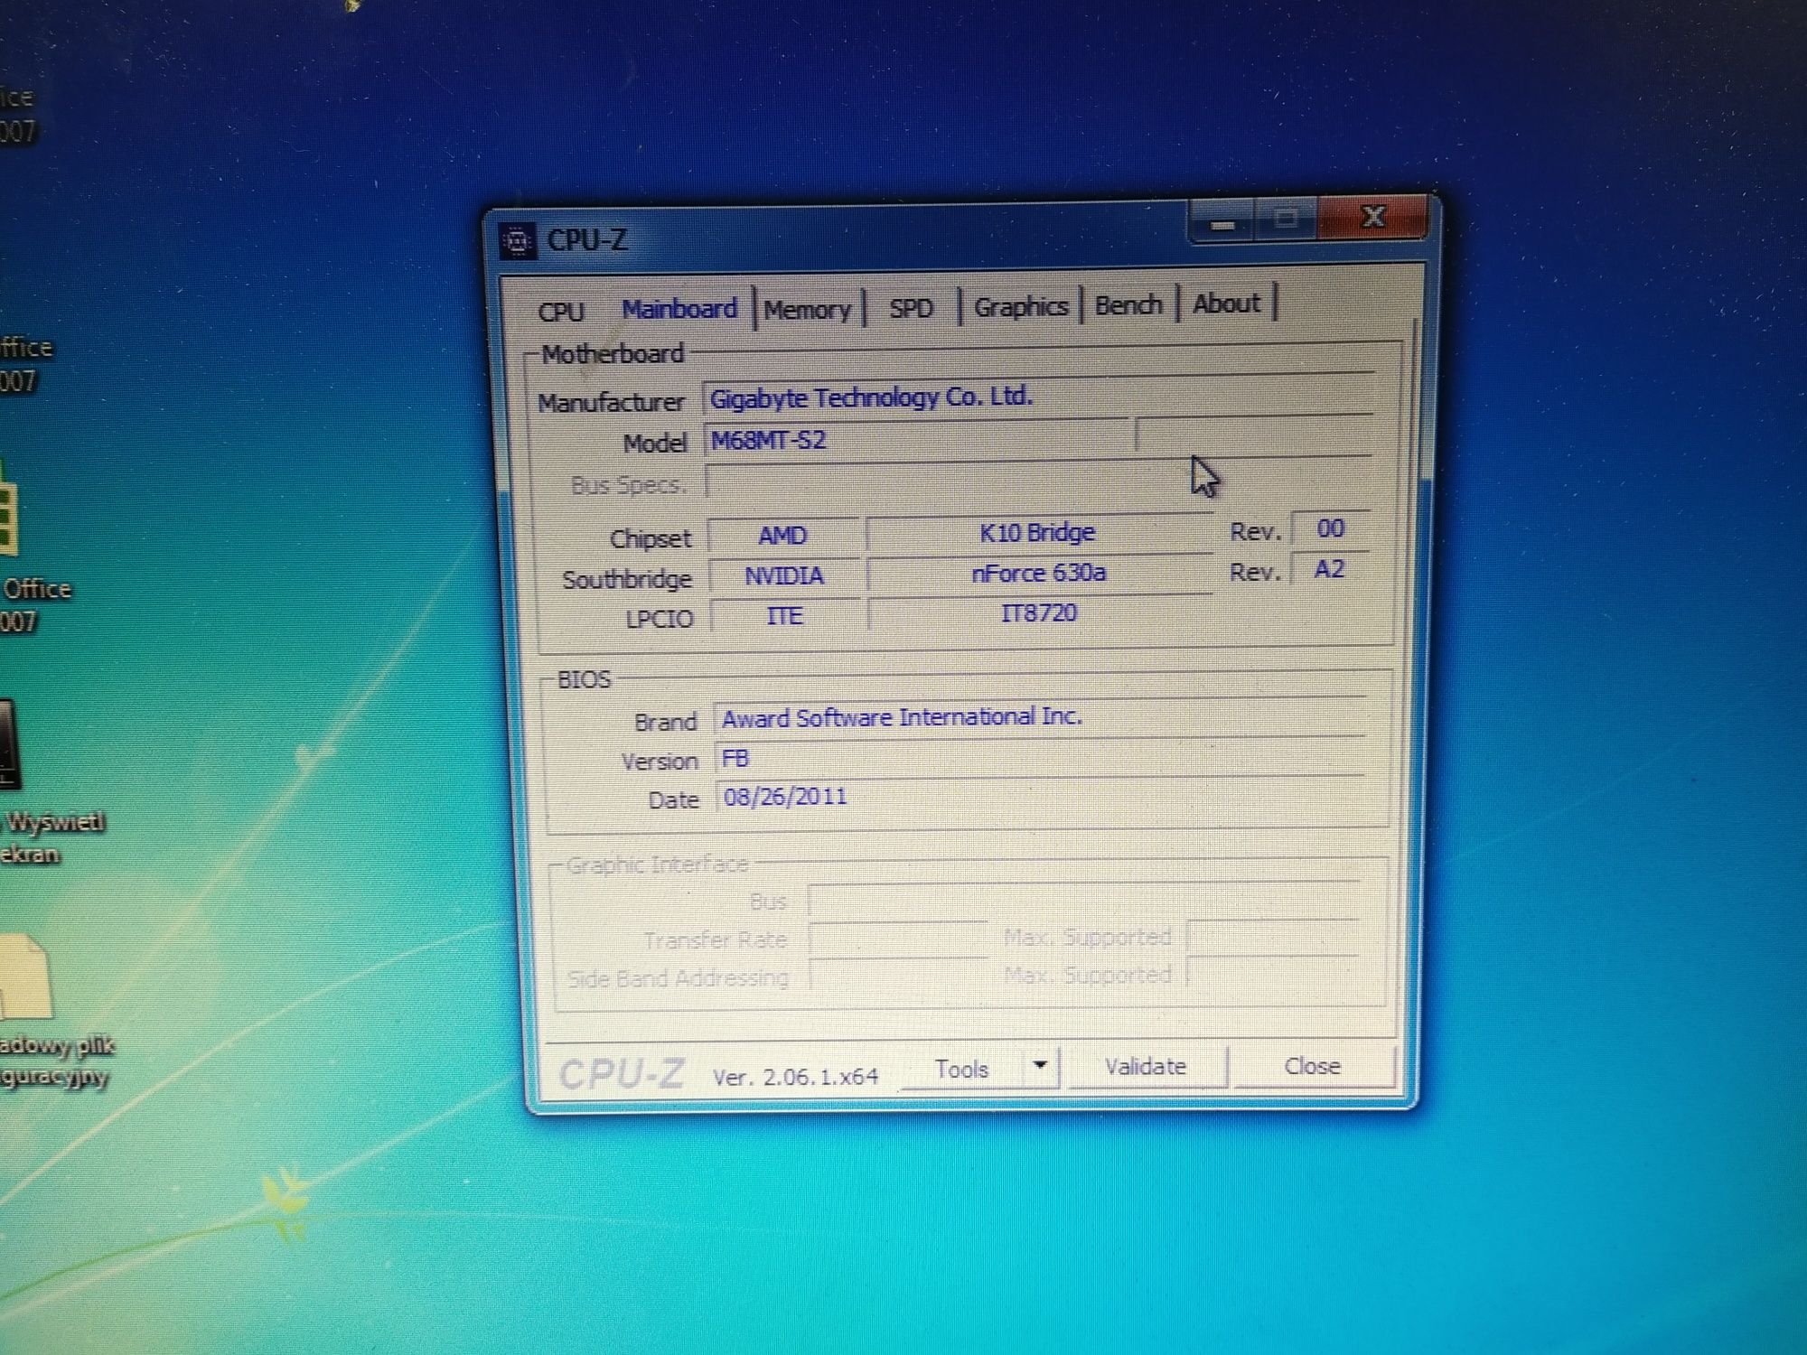
Task: Open the SPD tab
Action: 911,308
